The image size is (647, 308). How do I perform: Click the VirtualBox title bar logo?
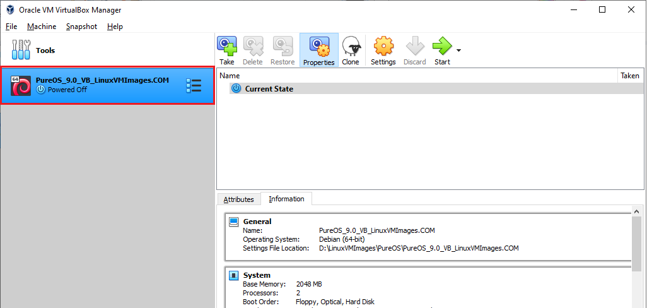[x=10, y=9]
